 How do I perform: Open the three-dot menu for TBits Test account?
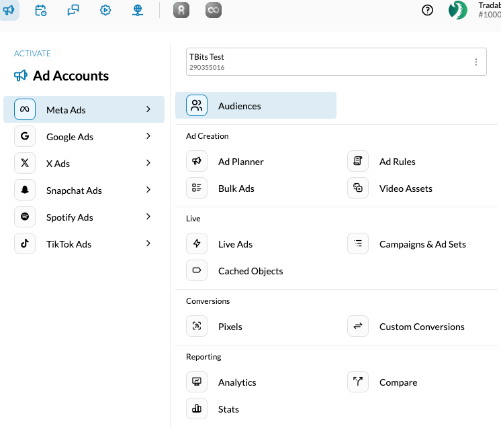(476, 62)
